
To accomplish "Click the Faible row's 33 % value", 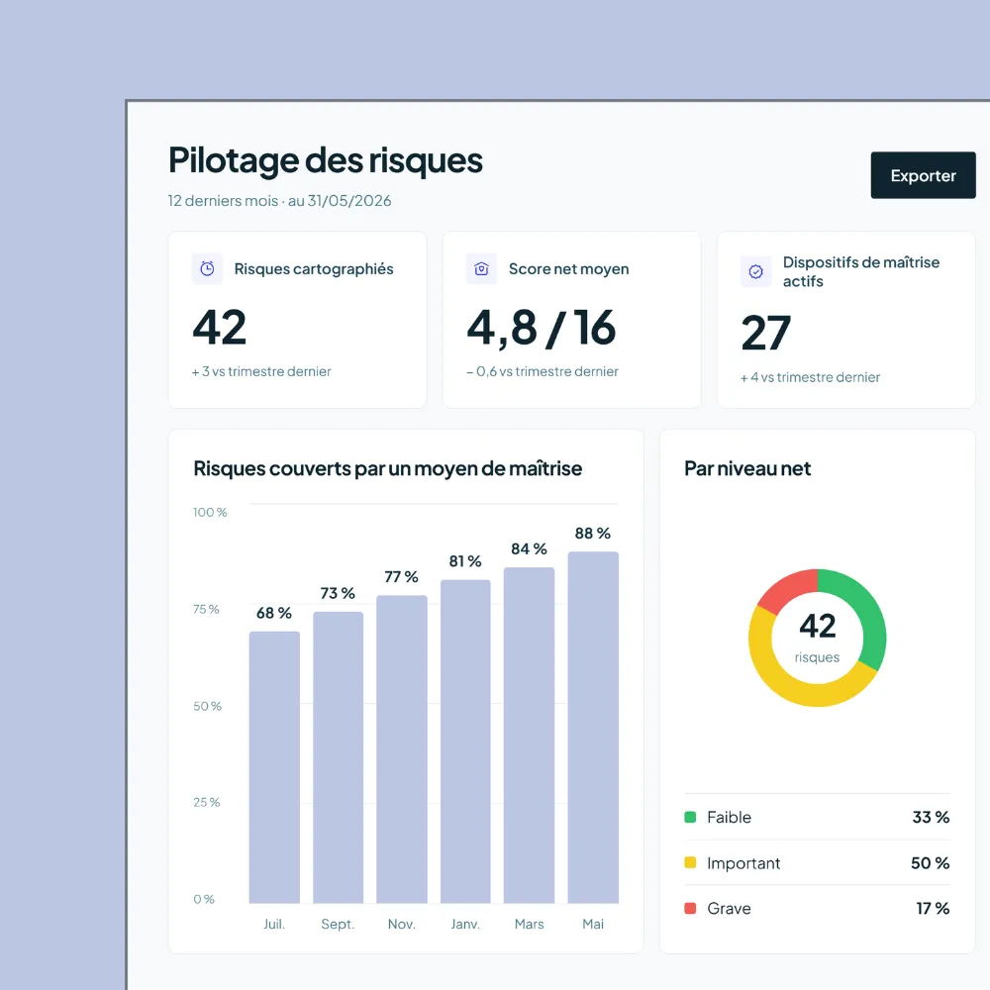I will click(931, 817).
